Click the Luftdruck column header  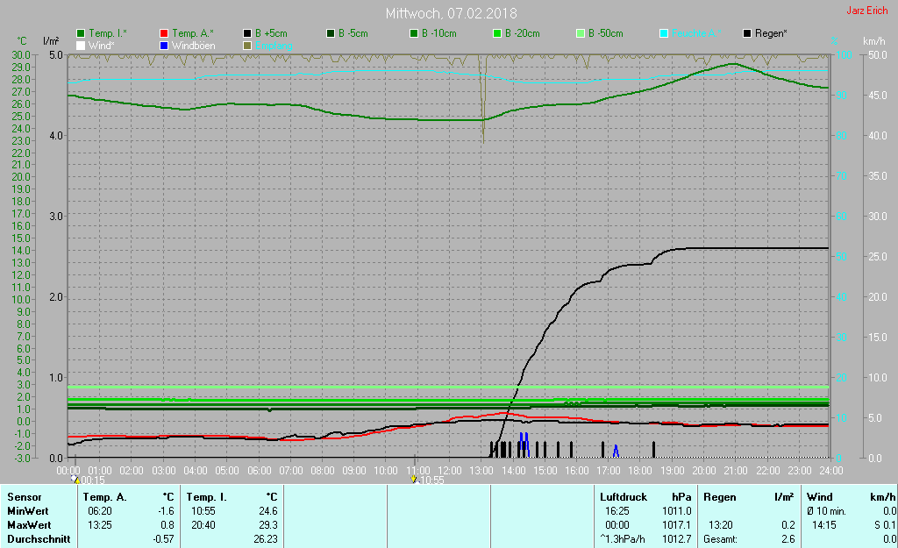pos(623,497)
